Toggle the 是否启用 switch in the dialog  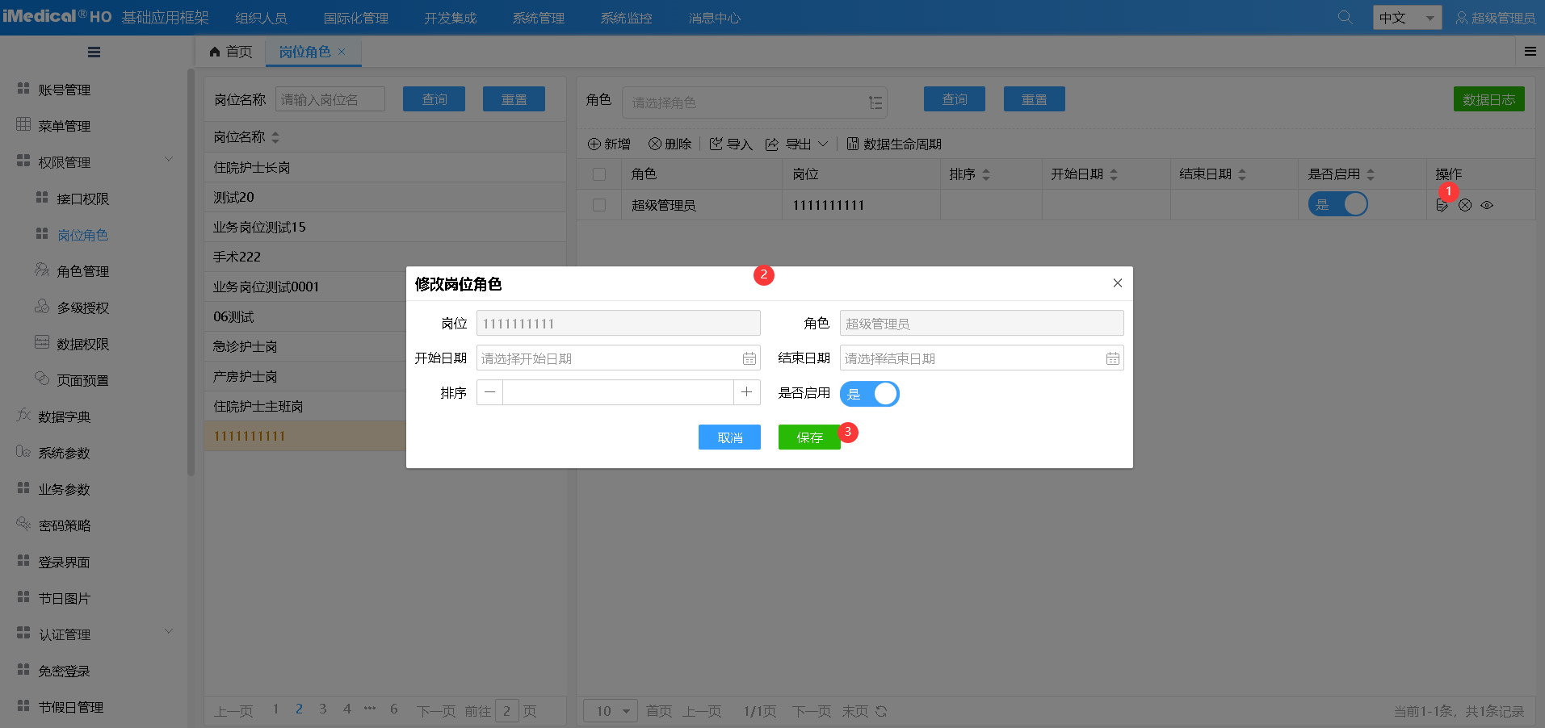click(869, 394)
